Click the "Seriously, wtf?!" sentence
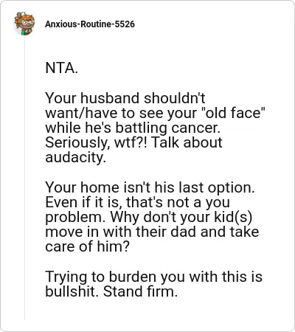 pyautogui.click(x=96, y=142)
